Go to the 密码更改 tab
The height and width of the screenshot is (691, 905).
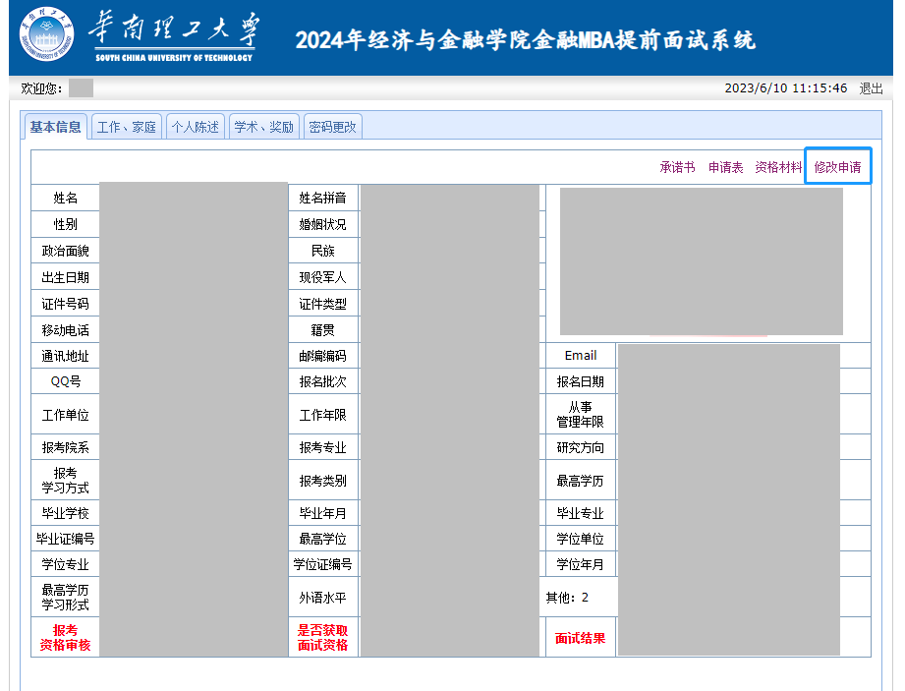point(332,127)
